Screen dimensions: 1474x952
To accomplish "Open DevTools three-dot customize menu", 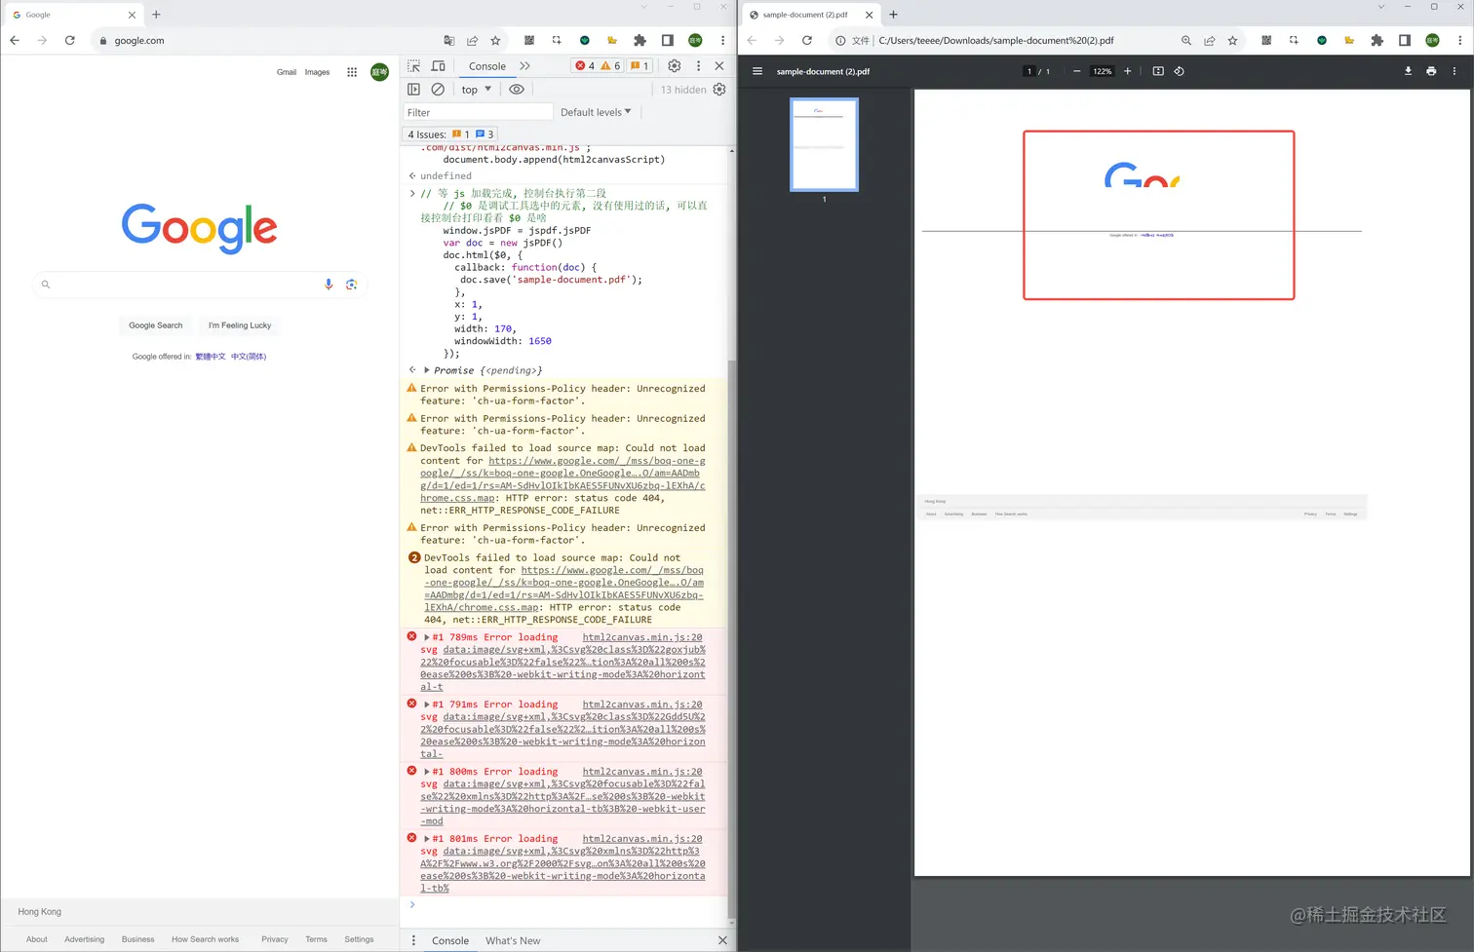I will [698, 66].
